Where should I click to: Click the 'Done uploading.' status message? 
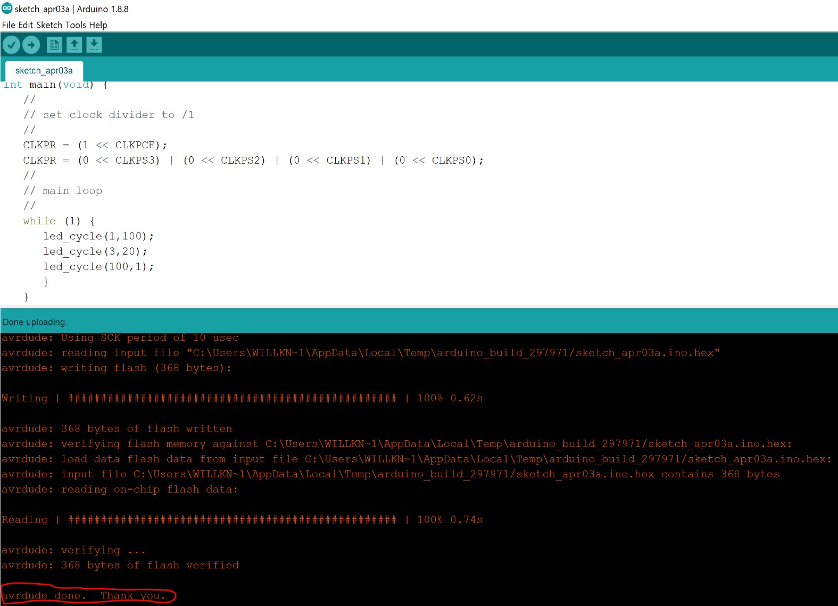click(35, 322)
